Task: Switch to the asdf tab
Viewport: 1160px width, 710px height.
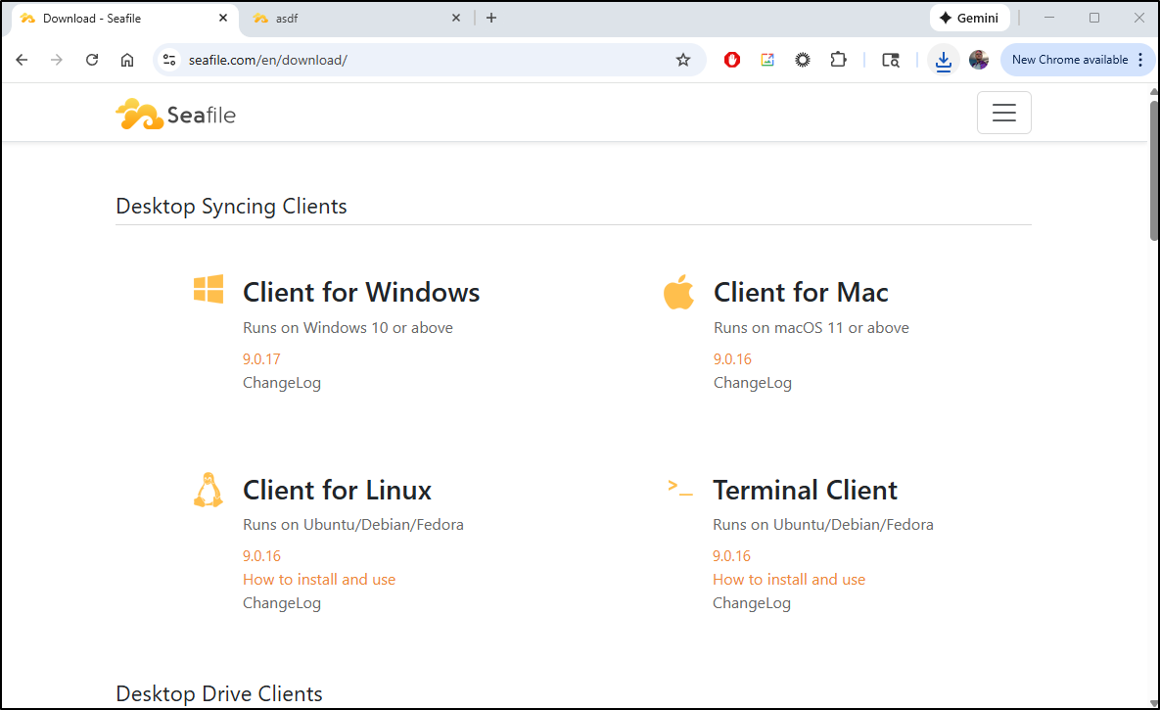Action: (352, 18)
